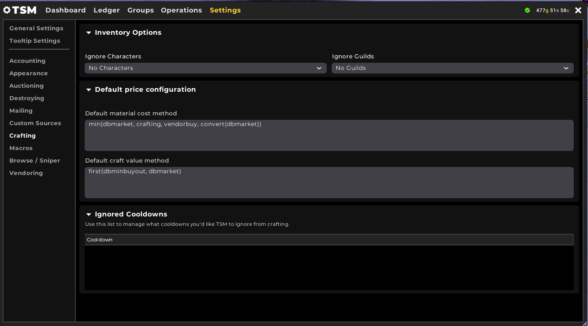
Task: Collapse the Inventory Options section
Action: click(89, 33)
